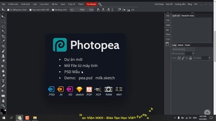This screenshot has height=121, width=216.
Task: Select the Move tool in the toolbox
Action: (x=3, y=16)
